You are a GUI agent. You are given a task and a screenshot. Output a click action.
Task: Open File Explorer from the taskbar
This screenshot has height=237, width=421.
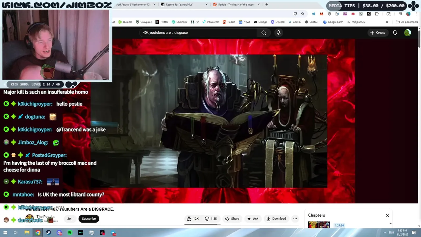(x=27, y=233)
